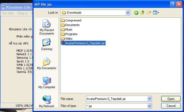Select the Documents folder
Image resolution: width=184 pixels, height=112 pixels.
(x=70, y=25)
